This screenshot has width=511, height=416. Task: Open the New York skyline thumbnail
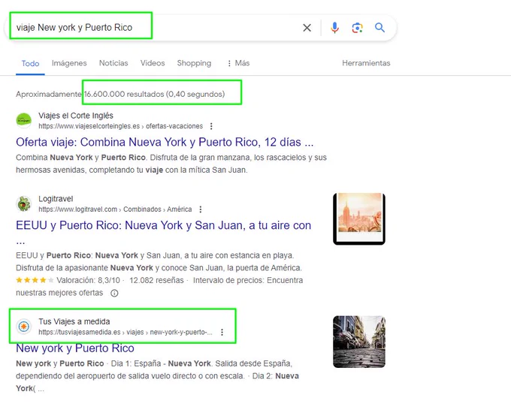[359, 219]
